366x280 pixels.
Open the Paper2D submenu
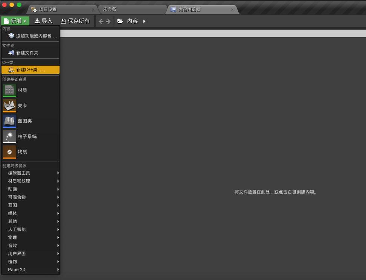tap(30, 270)
